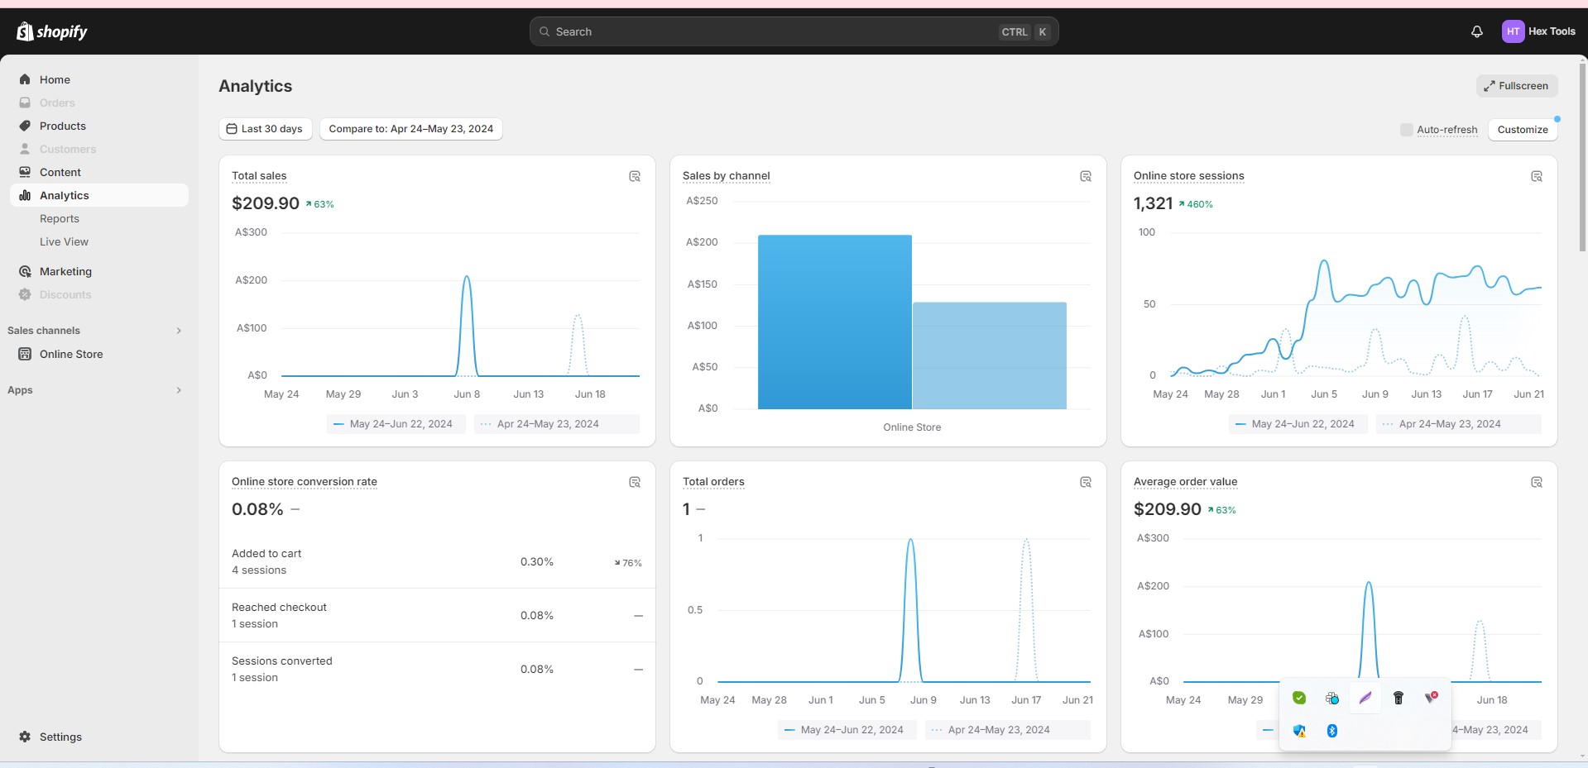Image resolution: width=1588 pixels, height=768 pixels.
Task: Open the Sales by channel report icon
Action: [1086, 176]
